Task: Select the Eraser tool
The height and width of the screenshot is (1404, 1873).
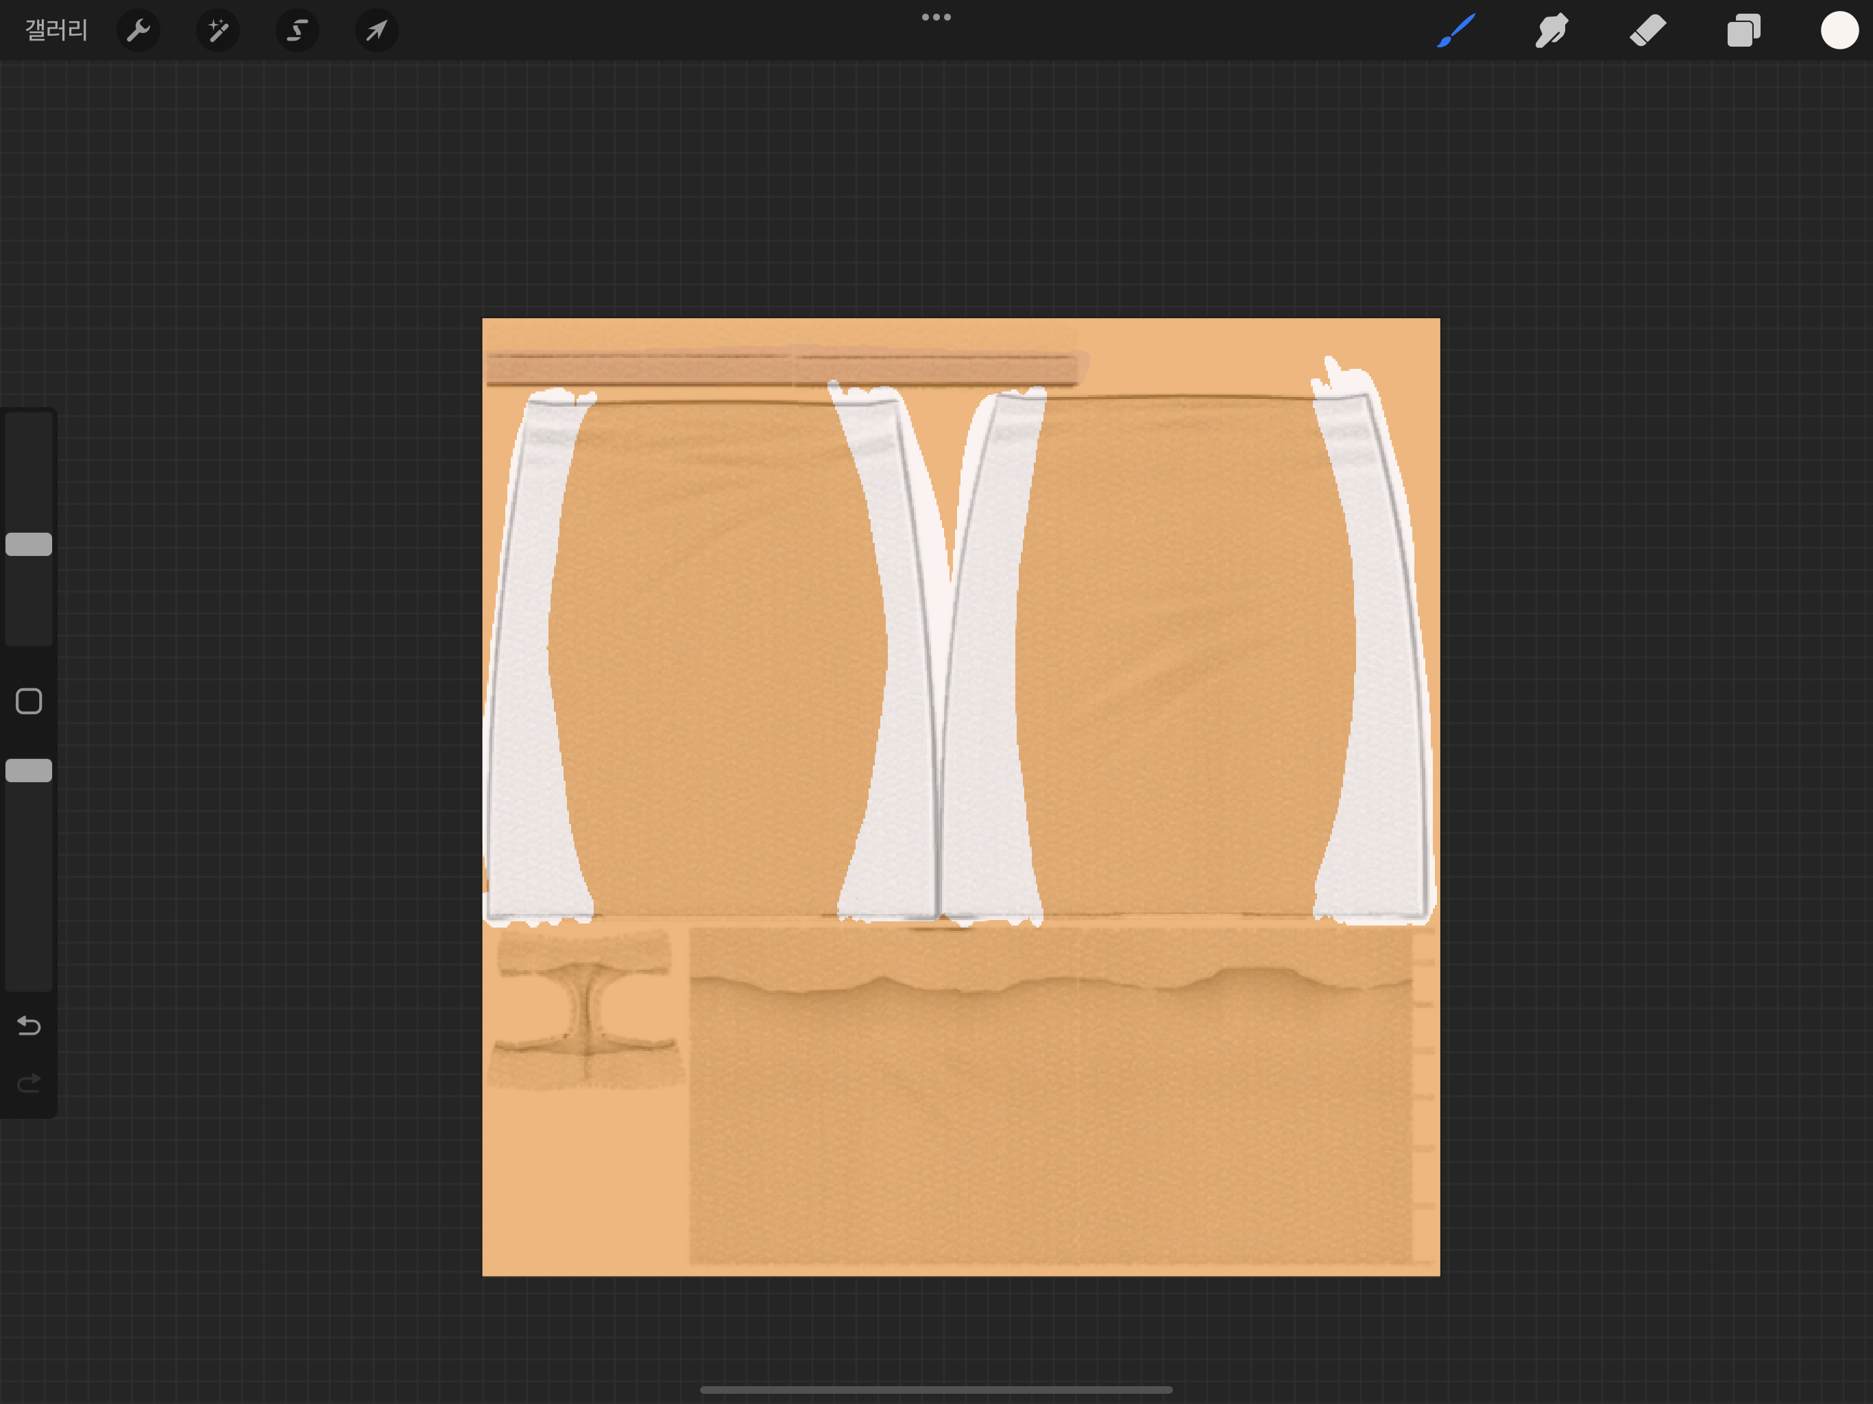Action: [x=1647, y=30]
